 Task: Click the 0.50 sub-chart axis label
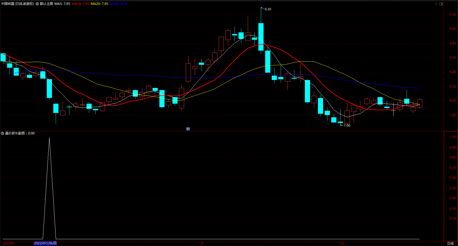tap(453, 188)
